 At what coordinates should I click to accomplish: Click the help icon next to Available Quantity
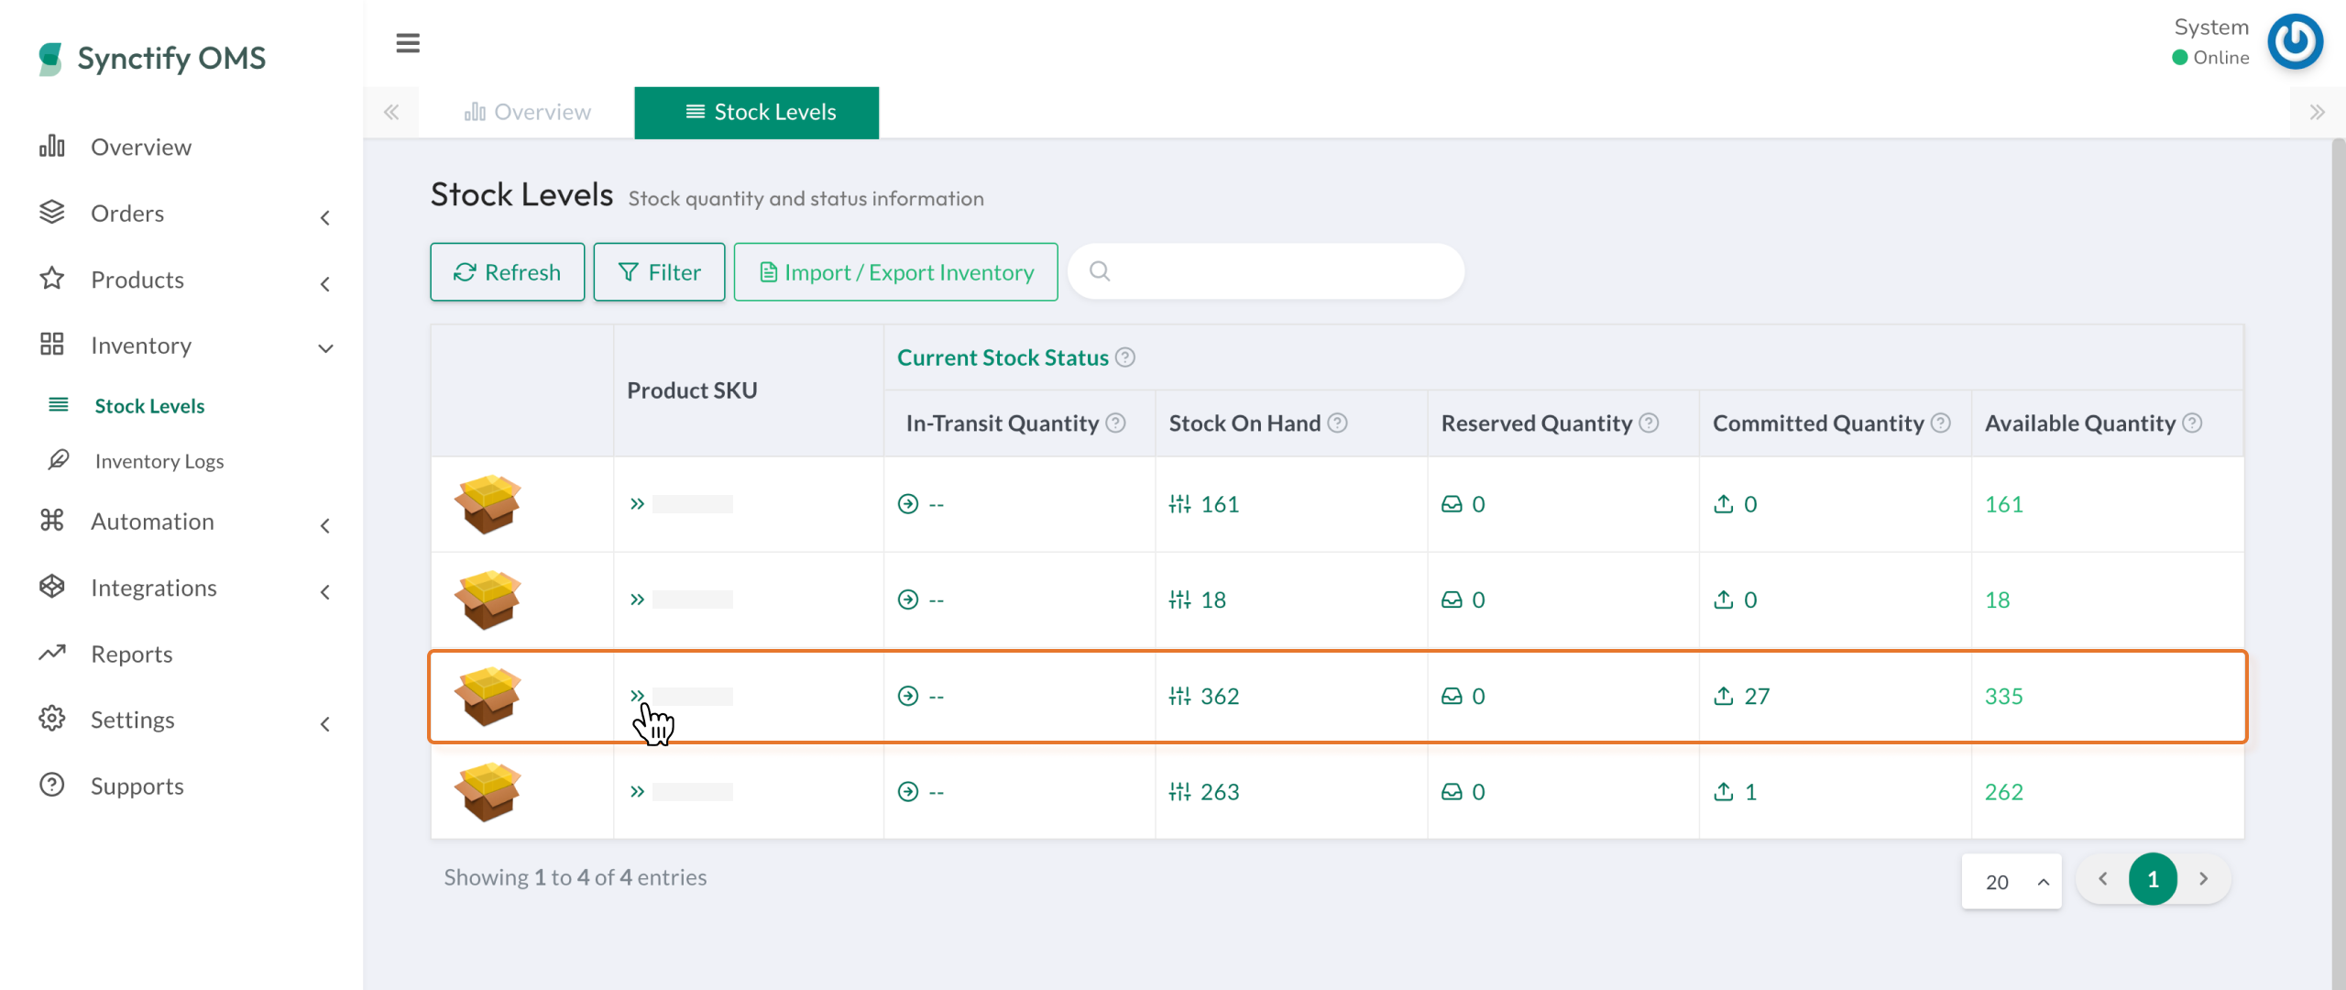(x=2192, y=423)
